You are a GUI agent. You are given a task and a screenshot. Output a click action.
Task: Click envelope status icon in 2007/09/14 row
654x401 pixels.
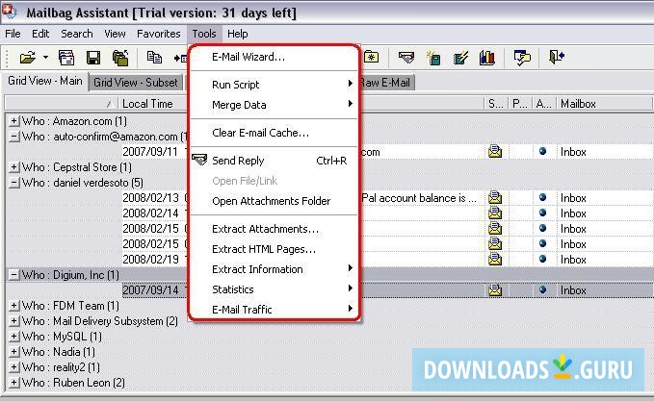tap(495, 289)
